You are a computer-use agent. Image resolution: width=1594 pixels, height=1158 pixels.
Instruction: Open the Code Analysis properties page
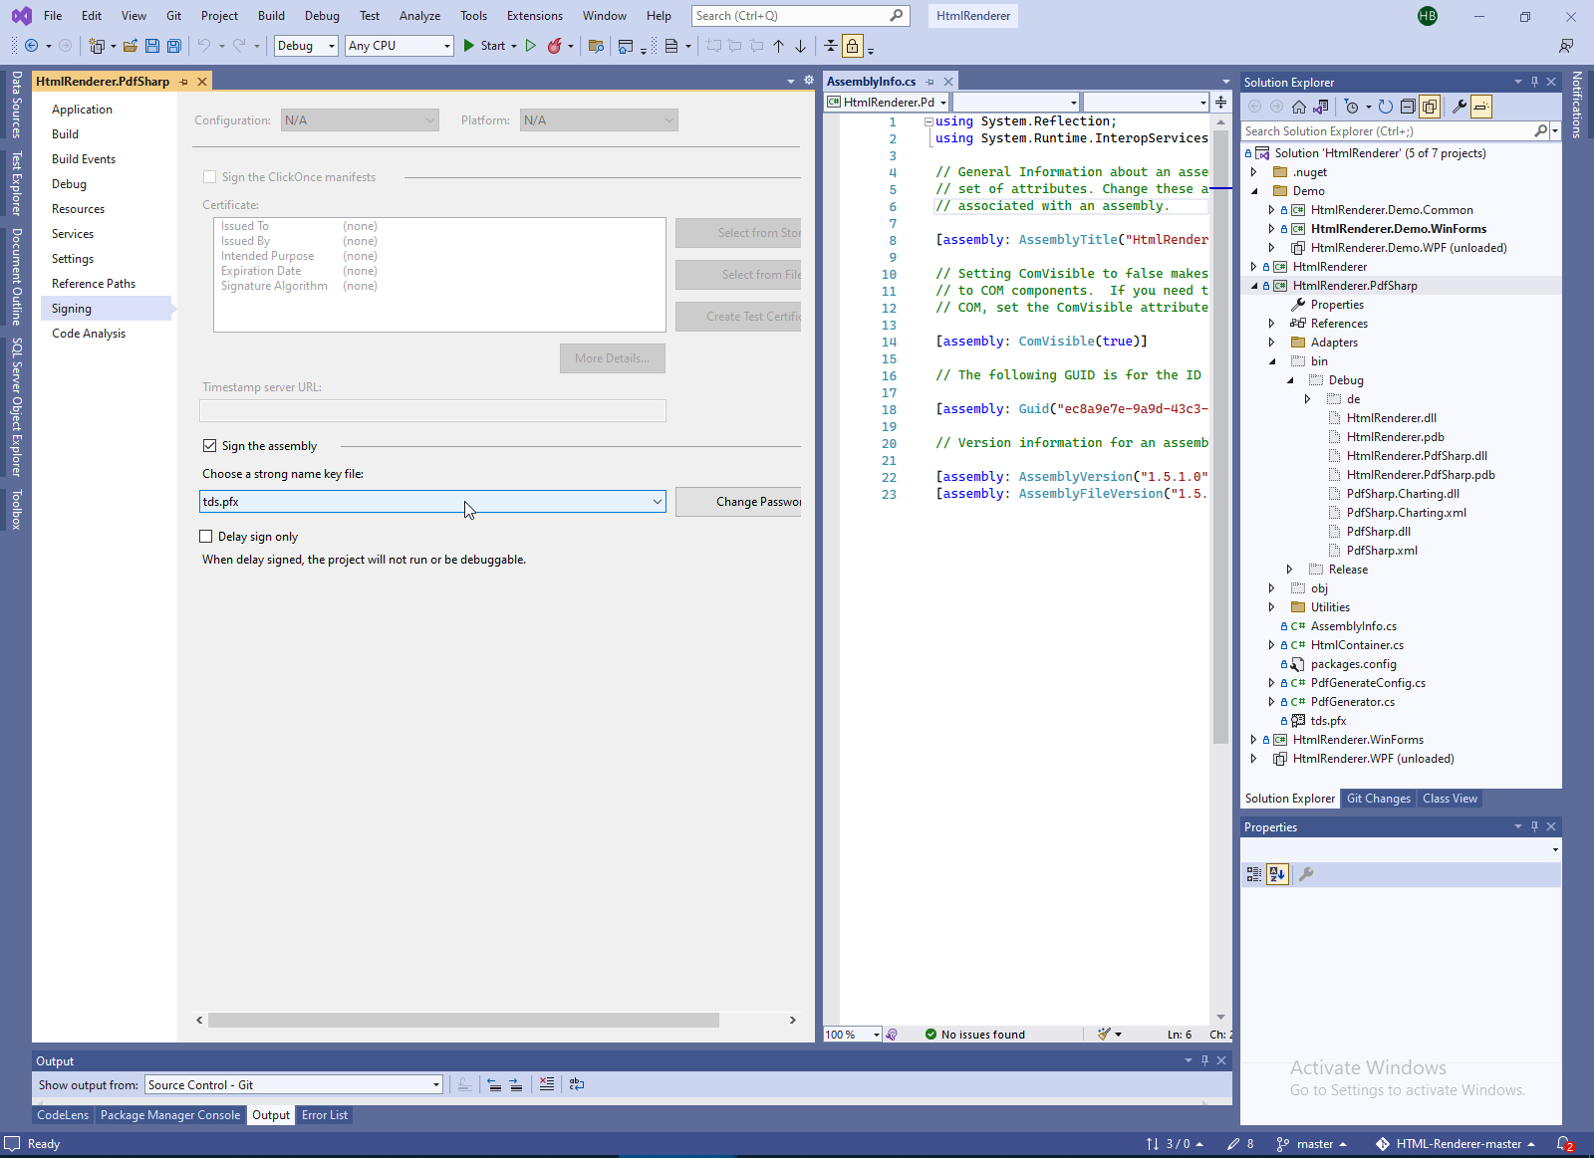89,334
